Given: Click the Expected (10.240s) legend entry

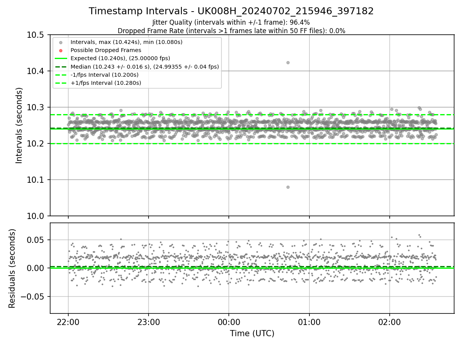Looking at the screenshot, I should coord(120,58).
